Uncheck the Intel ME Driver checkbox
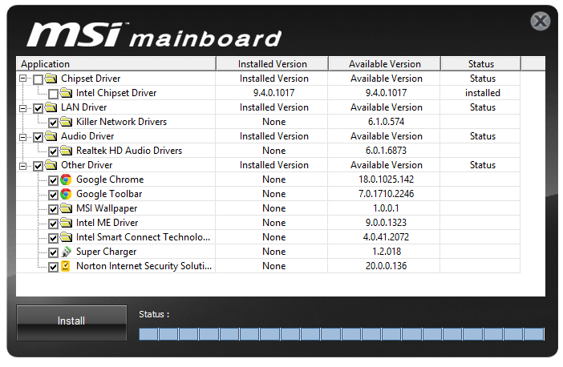Viewport: 563px width, 367px height. click(x=53, y=224)
